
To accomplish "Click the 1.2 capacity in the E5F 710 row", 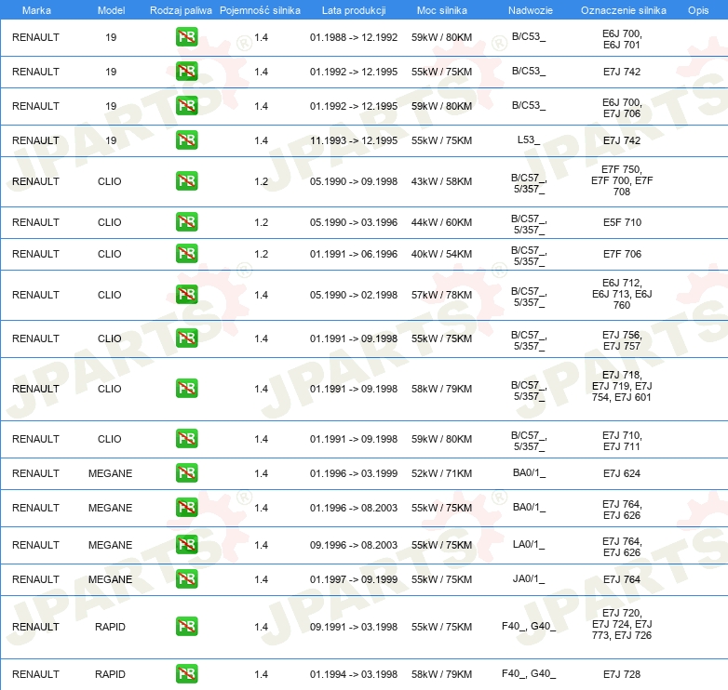I will 261,222.
